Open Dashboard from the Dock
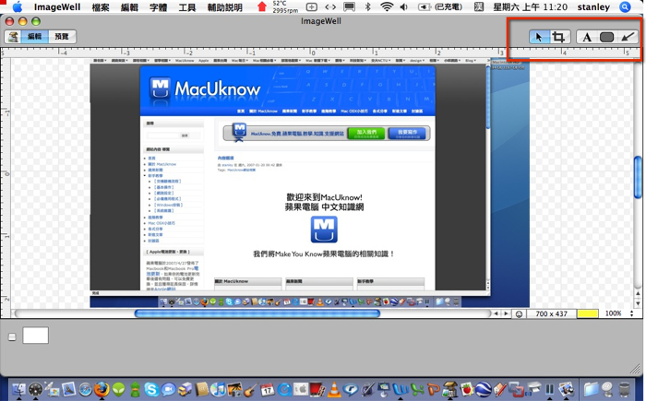This screenshot has width=646, height=401. coord(35,389)
